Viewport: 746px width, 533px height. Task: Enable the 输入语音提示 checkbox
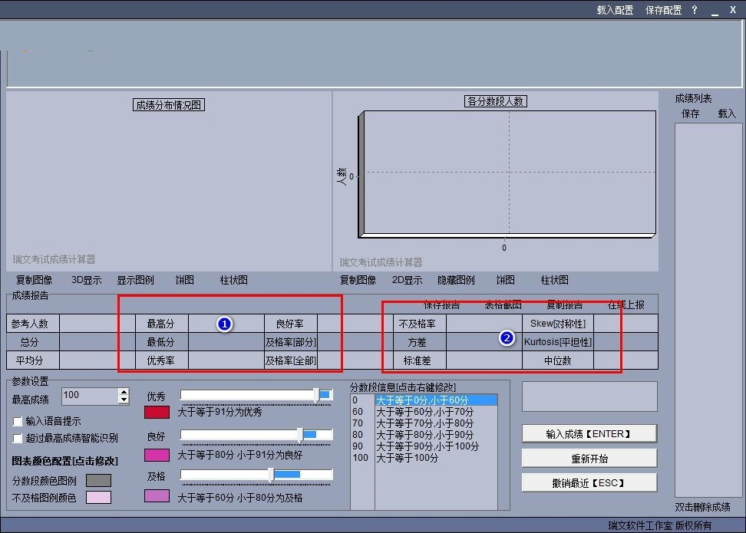click(x=18, y=421)
